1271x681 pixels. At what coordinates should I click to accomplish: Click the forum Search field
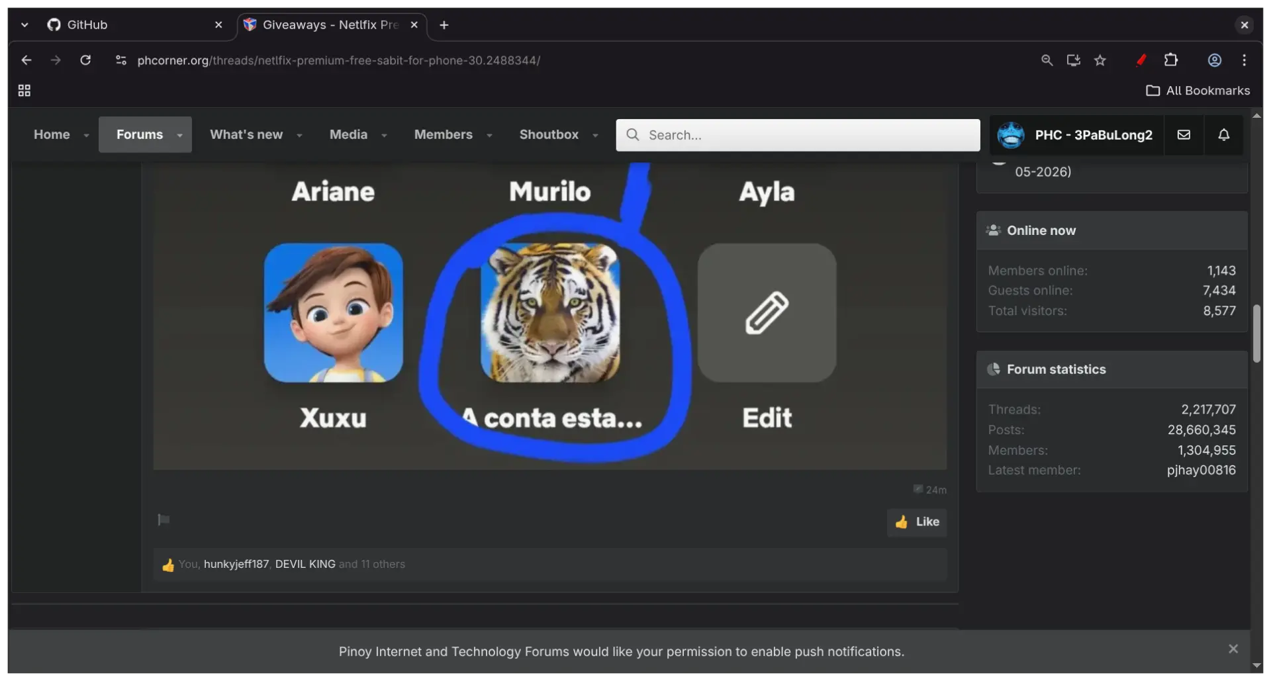[798, 135]
